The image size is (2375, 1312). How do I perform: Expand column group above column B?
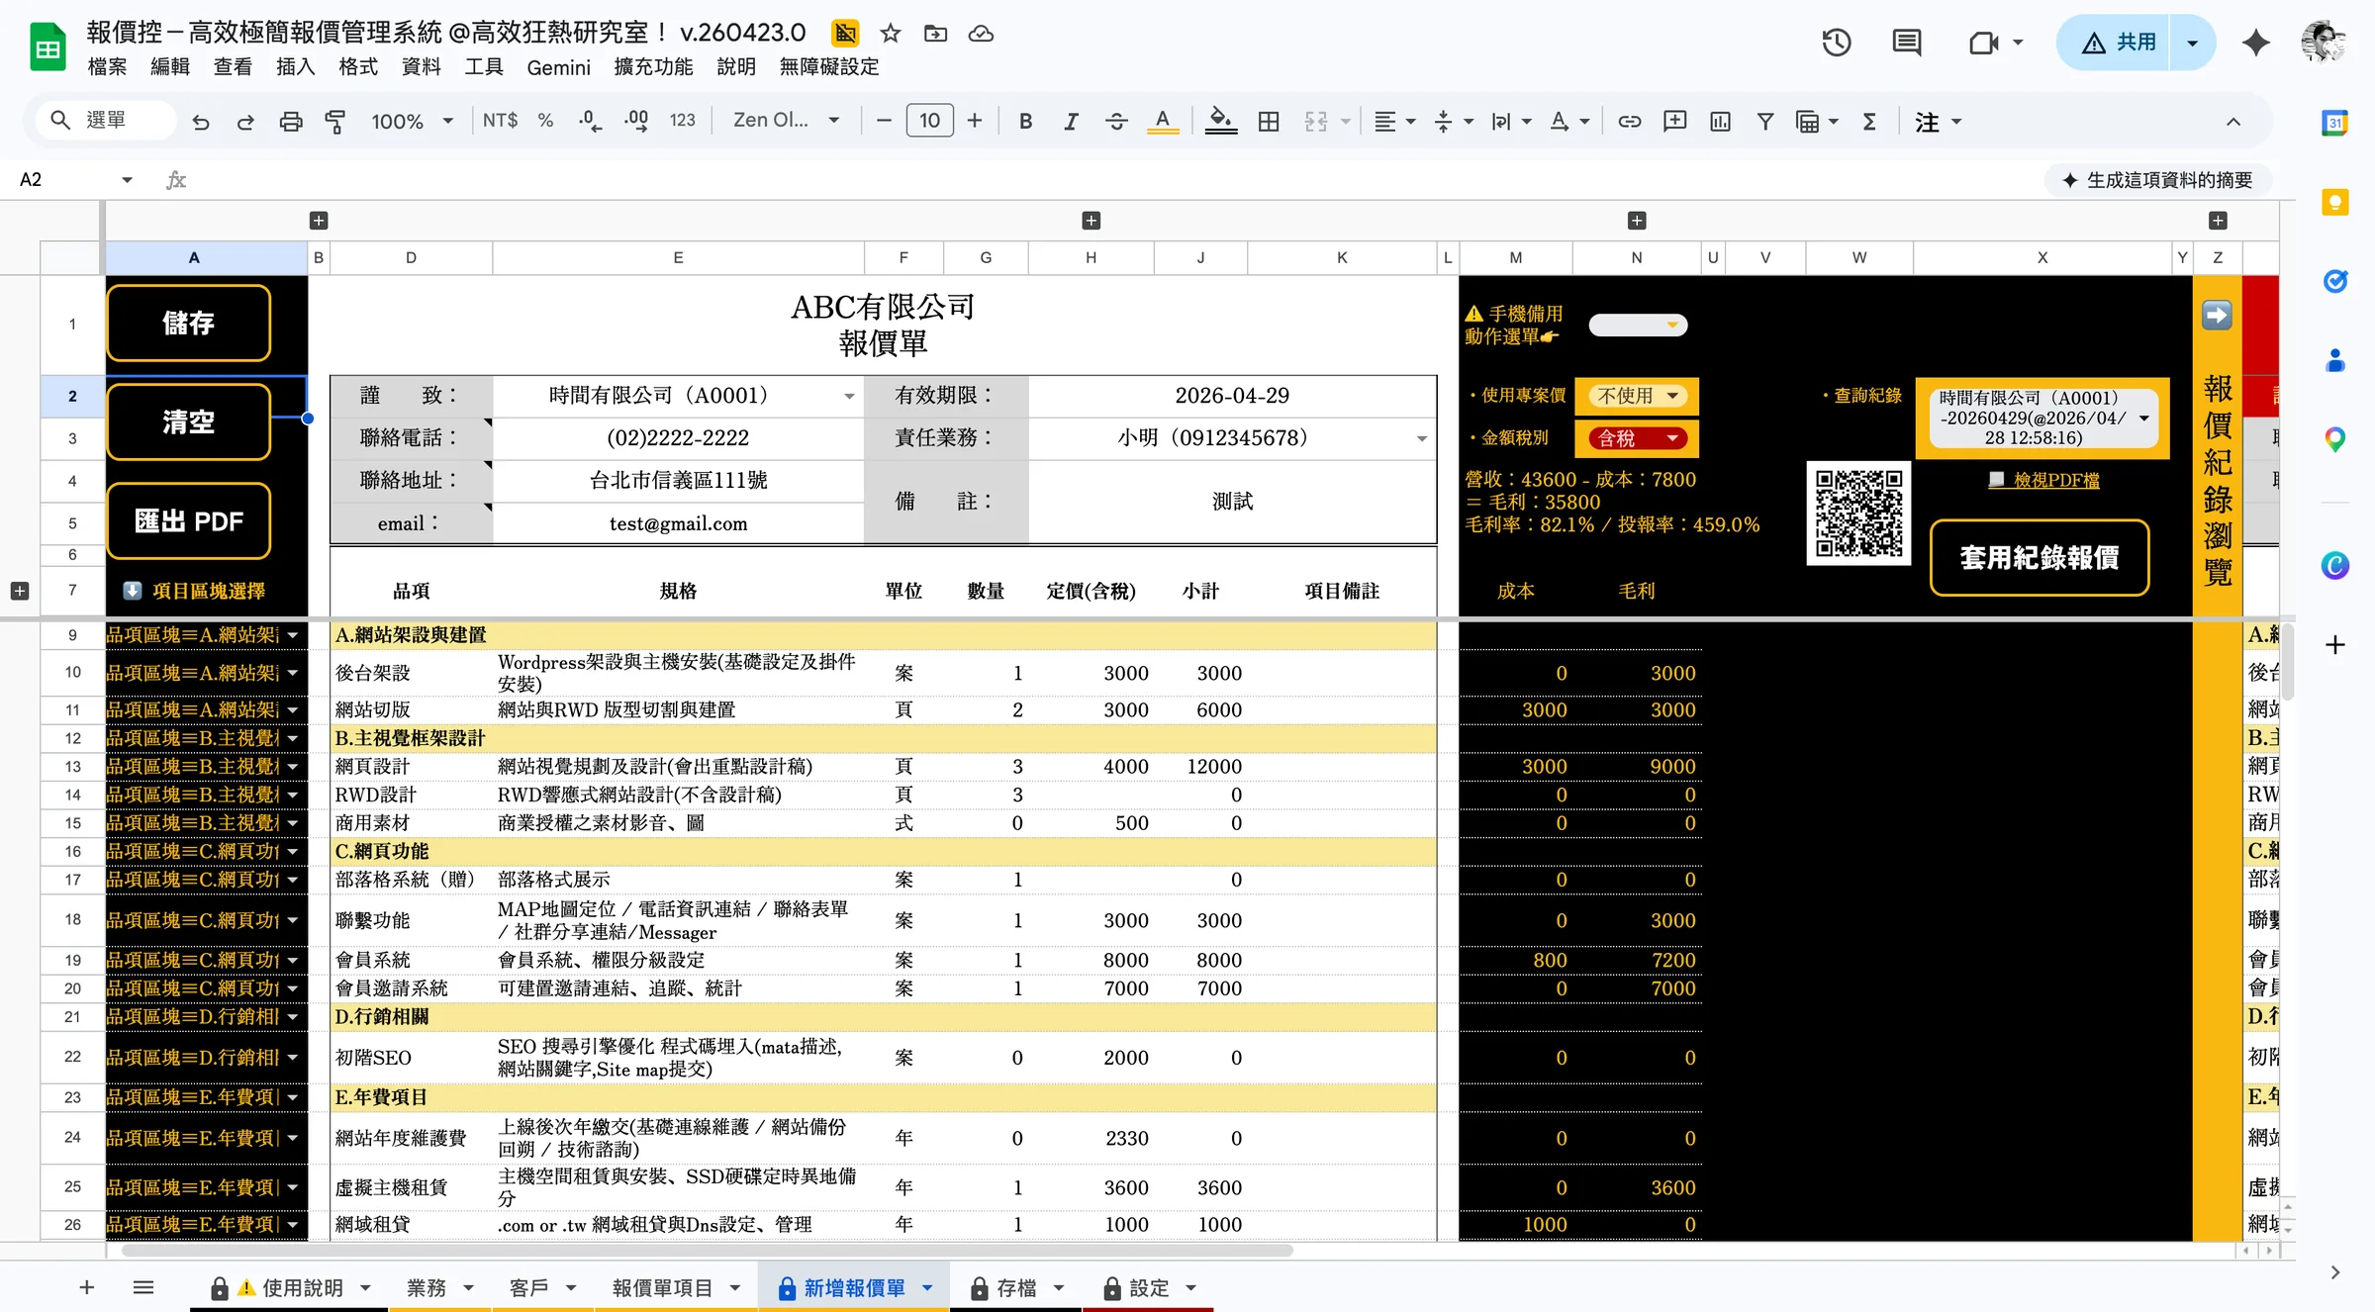click(x=319, y=221)
